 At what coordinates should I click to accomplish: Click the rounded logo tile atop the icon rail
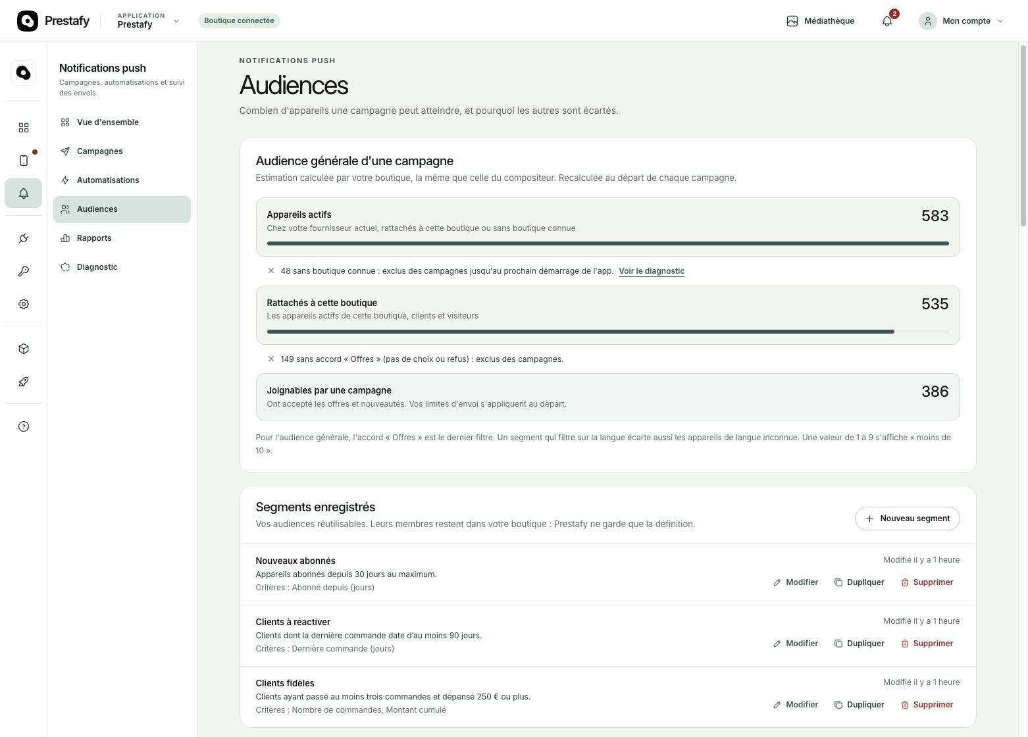click(x=24, y=72)
